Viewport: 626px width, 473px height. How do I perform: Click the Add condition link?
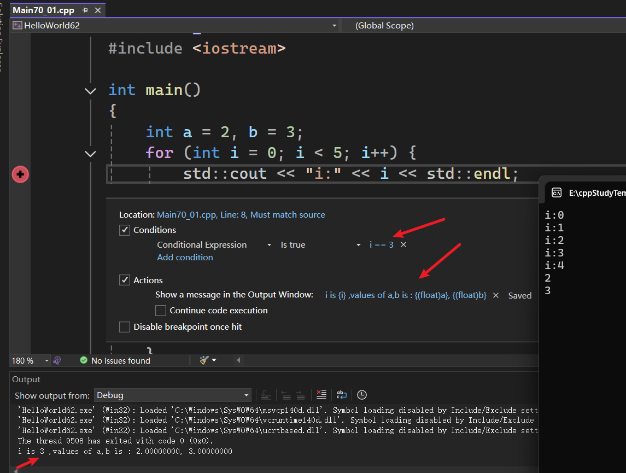(x=185, y=258)
